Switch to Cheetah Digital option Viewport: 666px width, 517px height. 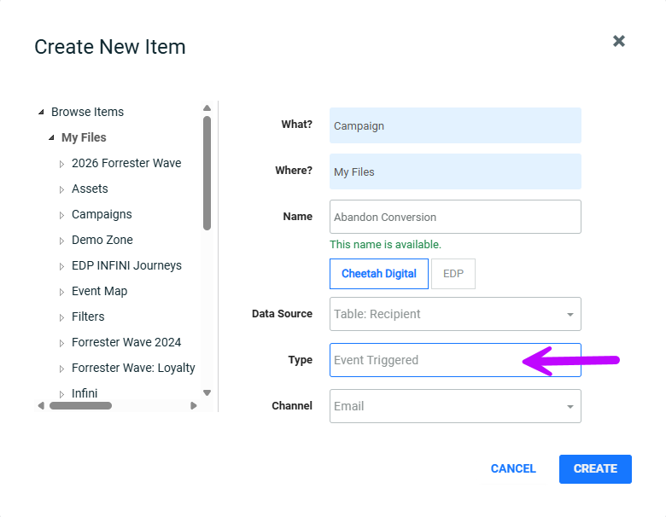coord(379,274)
